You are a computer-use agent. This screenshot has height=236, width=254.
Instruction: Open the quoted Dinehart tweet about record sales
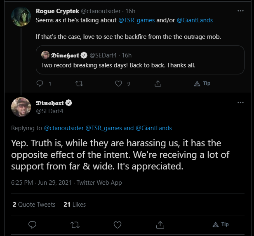pyautogui.click(x=140, y=60)
